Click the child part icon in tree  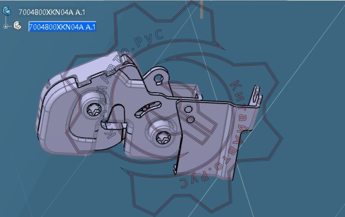coord(17,26)
